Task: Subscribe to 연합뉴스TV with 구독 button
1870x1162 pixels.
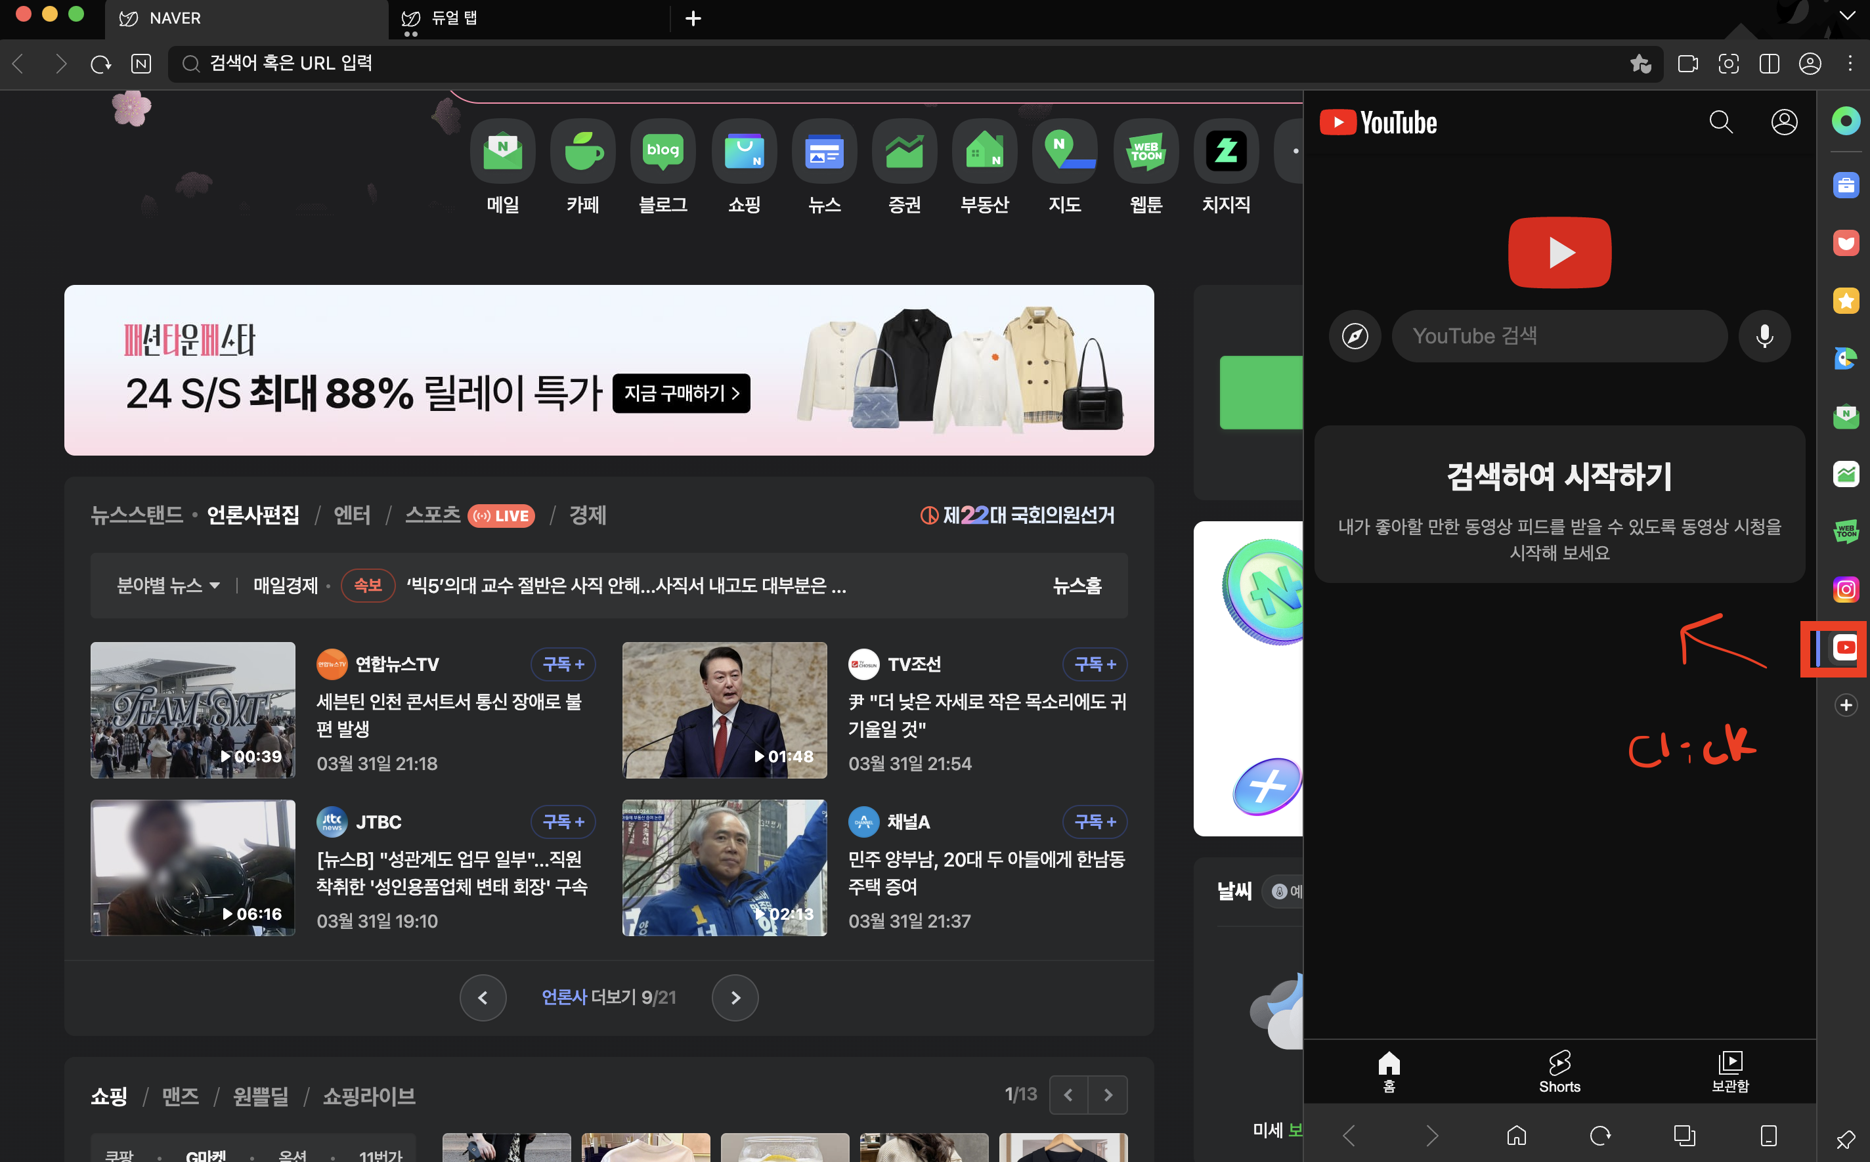Action: pyautogui.click(x=563, y=664)
